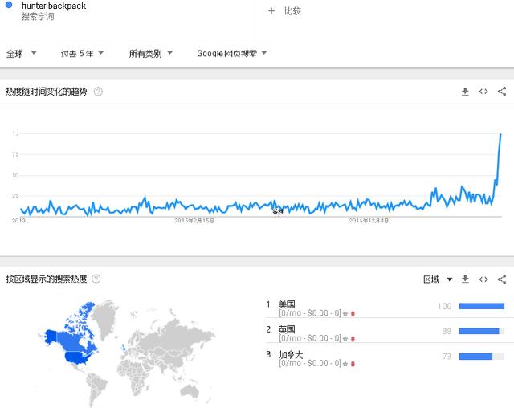
Task: Click the 100 value bar for 美国
Action: [482, 306]
